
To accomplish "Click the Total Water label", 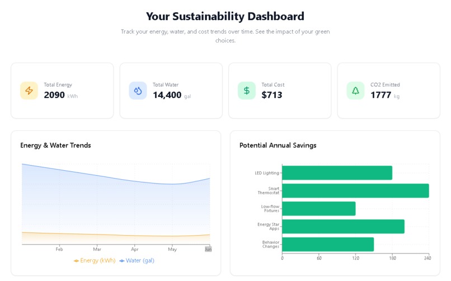I will [166, 85].
